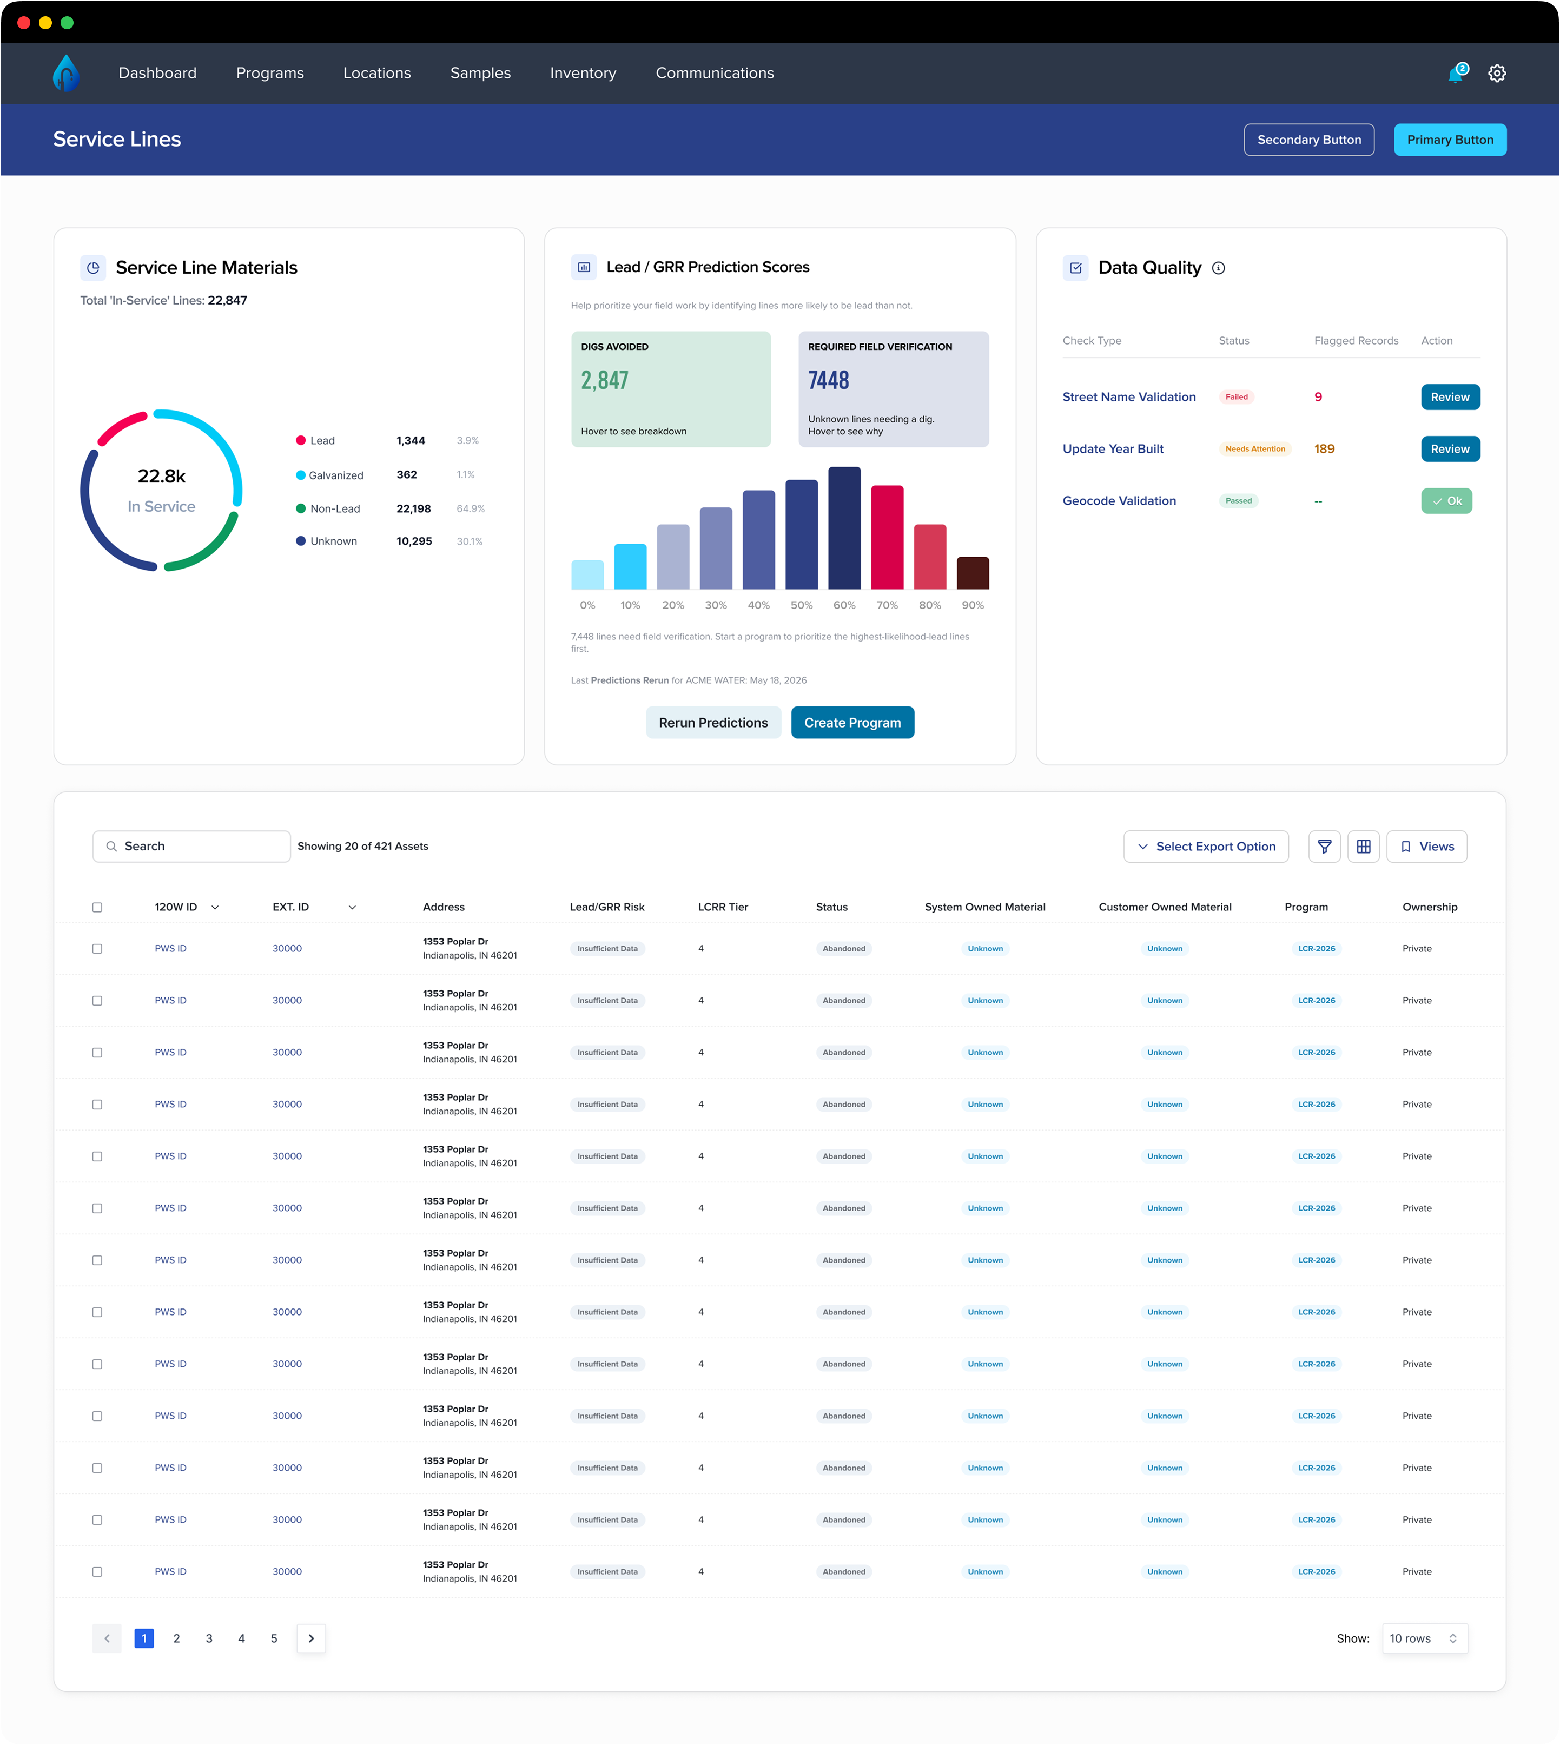This screenshot has height=1745, width=1560.
Task: Click Rerun Predictions
Action: 713,723
